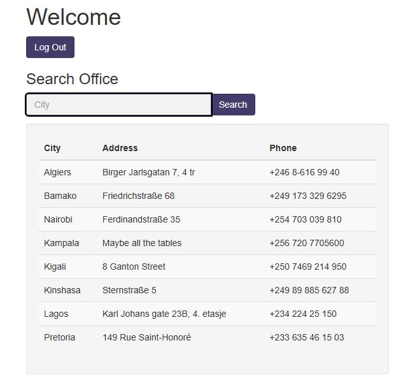Click the Bamako row city name

(x=60, y=196)
